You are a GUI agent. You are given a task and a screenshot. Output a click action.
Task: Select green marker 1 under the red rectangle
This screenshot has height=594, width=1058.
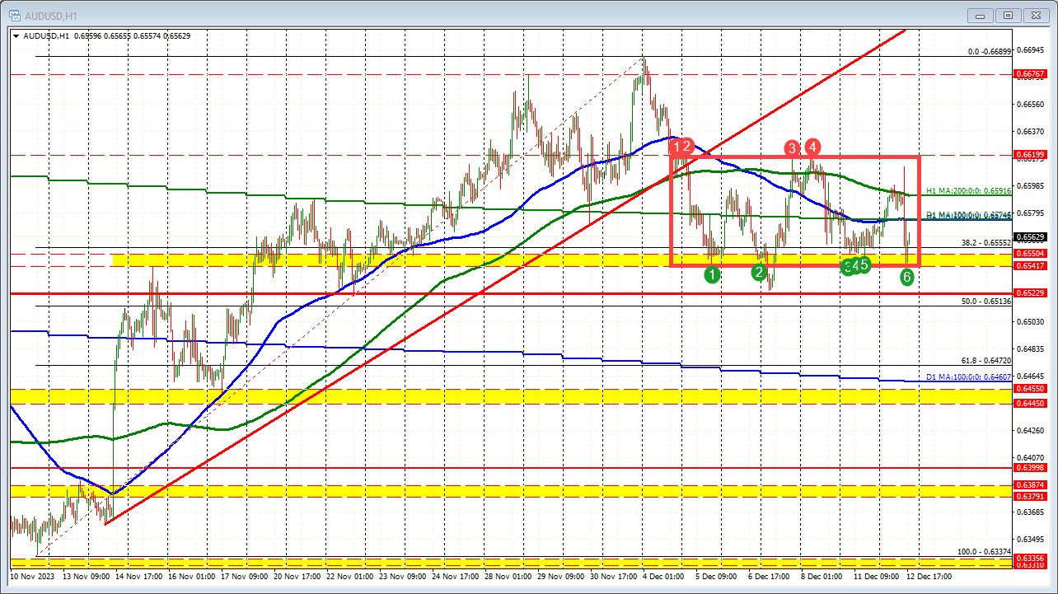pos(713,274)
